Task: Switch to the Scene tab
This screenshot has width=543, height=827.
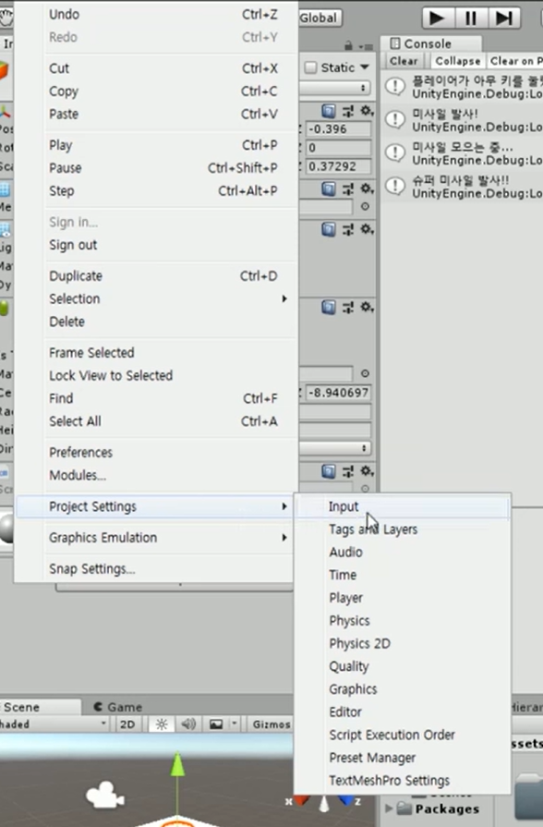Action: pos(40,707)
